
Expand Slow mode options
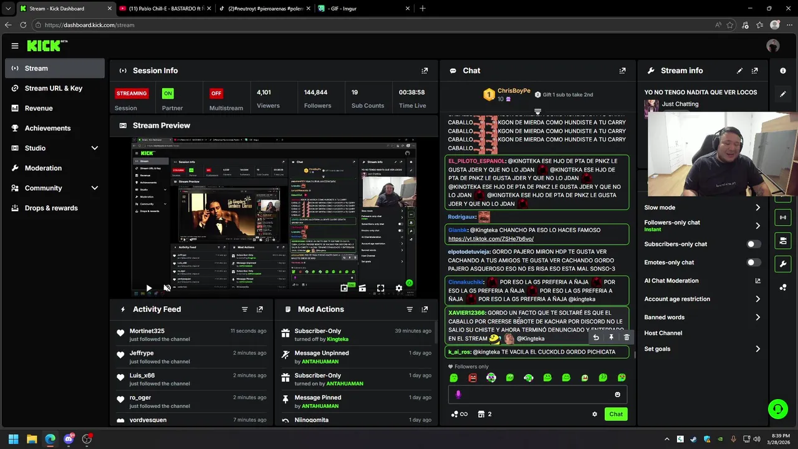click(757, 208)
